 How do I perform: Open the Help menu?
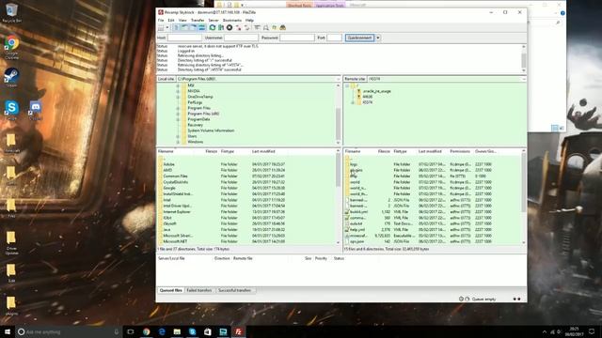tap(249, 20)
